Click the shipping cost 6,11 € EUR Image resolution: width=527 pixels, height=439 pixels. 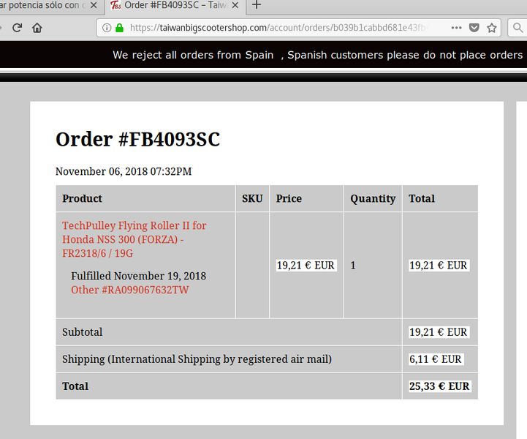click(x=436, y=359)
